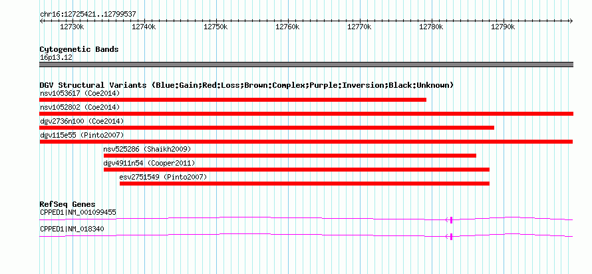
Task: Open the dgv2736n100 (Coe2014) label
Action: (x=82, y=121)
